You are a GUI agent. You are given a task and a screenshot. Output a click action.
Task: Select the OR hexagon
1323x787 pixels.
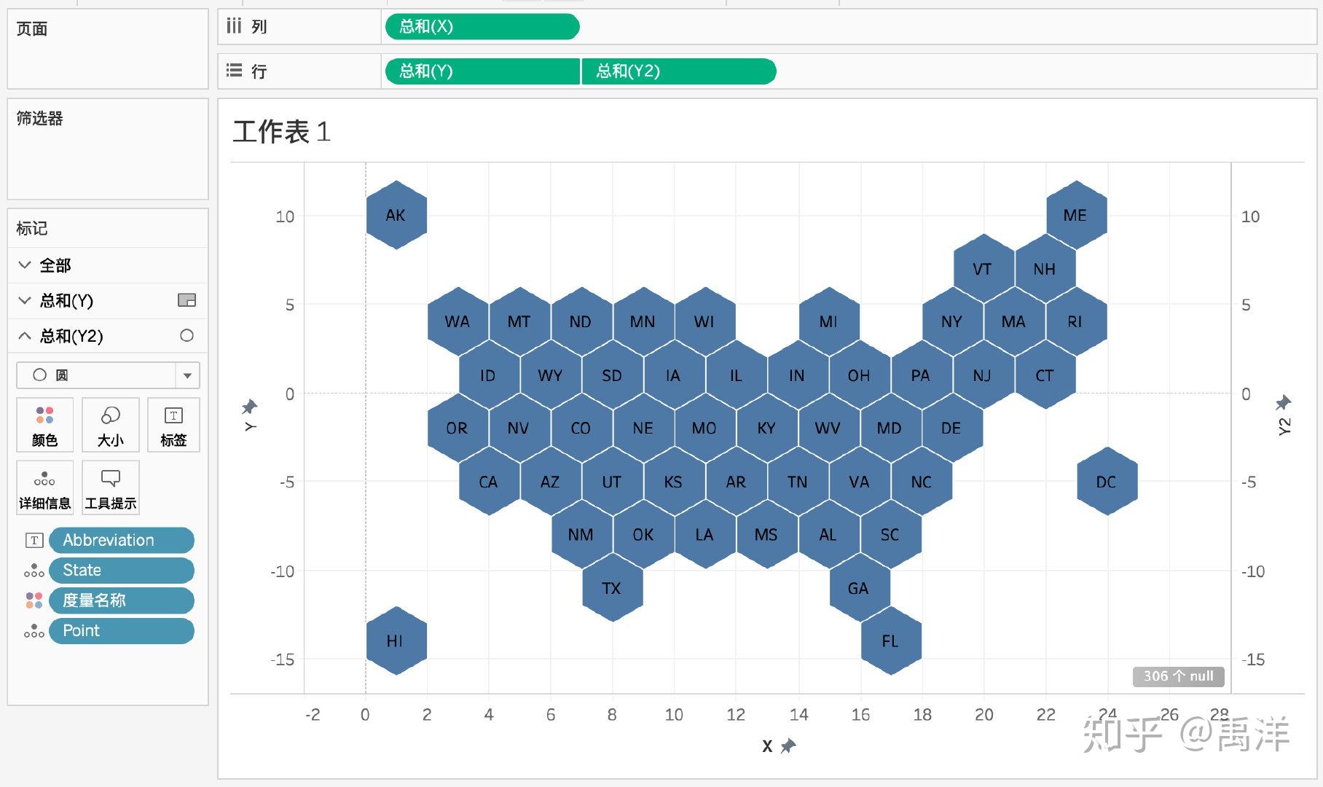pyautogui.click(x=458, y=428)
